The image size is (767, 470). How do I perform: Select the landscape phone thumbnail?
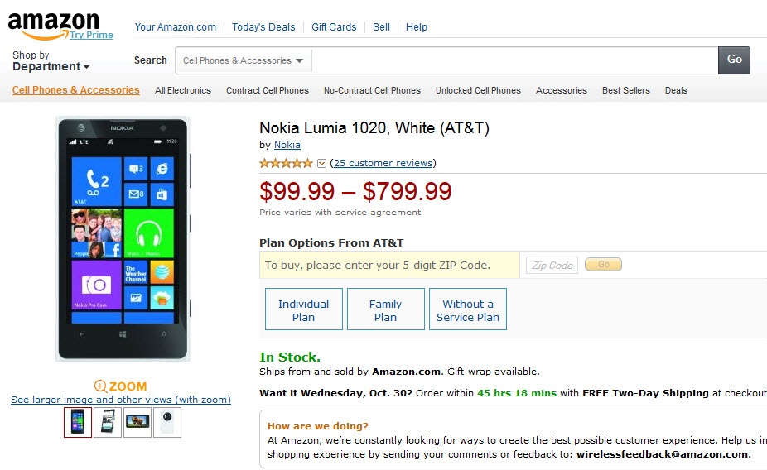tap(137, 422)
